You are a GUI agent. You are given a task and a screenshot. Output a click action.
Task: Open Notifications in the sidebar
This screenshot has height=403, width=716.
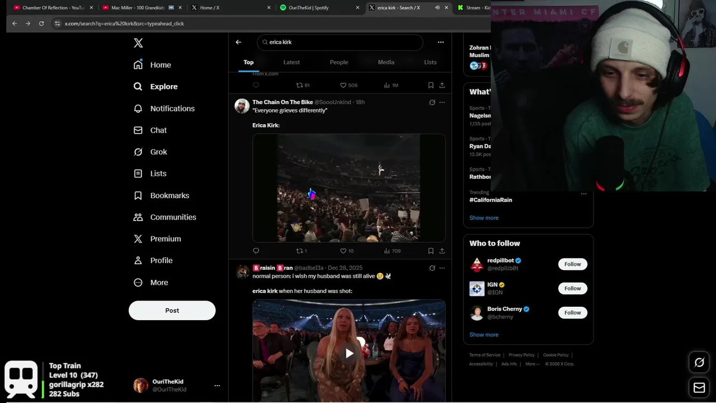(x=164, y=109)
